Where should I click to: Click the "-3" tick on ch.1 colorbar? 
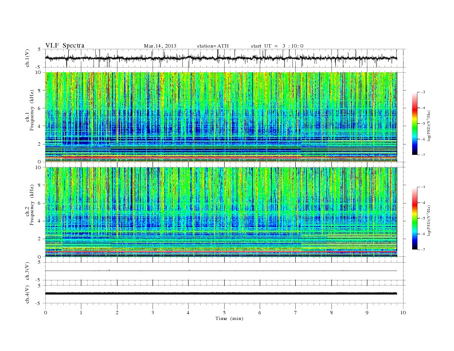423,92
